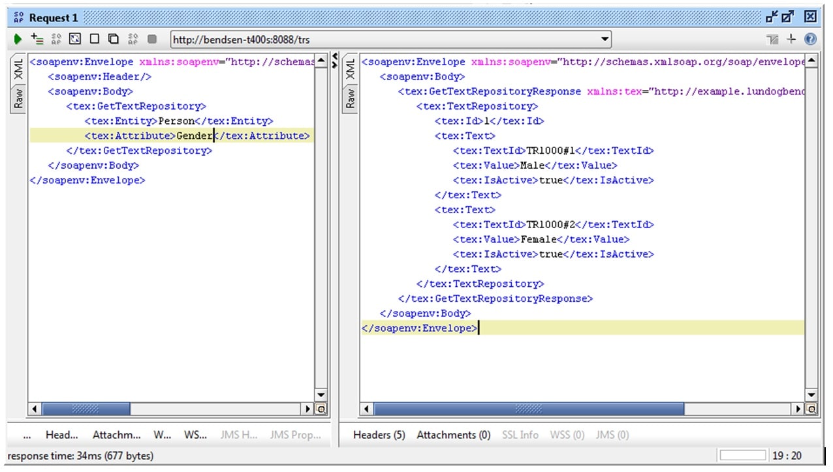Screen dimensions: 833x472
Task: Click the request editor scroll-left arrow
Action: pyautogui.click(x=35, y=409)
